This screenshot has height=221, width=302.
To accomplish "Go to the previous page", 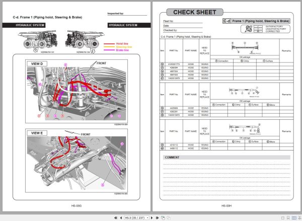I will pyautogui.click(x=121, y=217).
